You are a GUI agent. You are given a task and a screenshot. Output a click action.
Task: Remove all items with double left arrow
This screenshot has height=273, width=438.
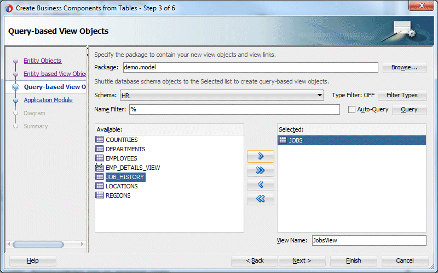[x=261, y=199]
